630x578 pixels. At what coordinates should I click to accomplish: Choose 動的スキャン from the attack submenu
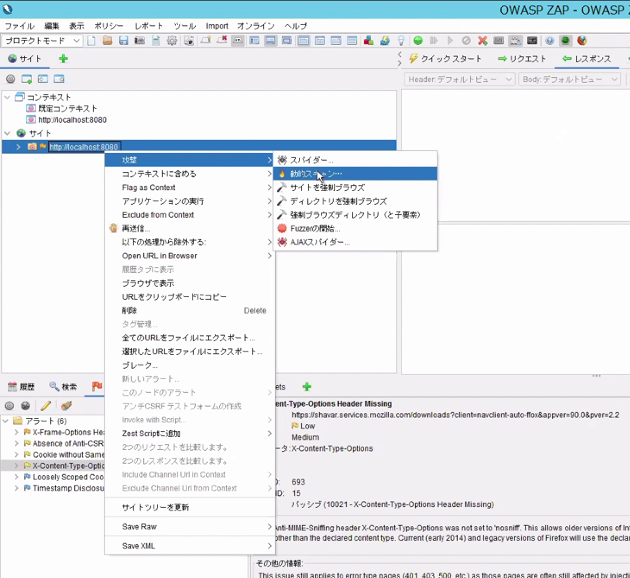point(355,174)
